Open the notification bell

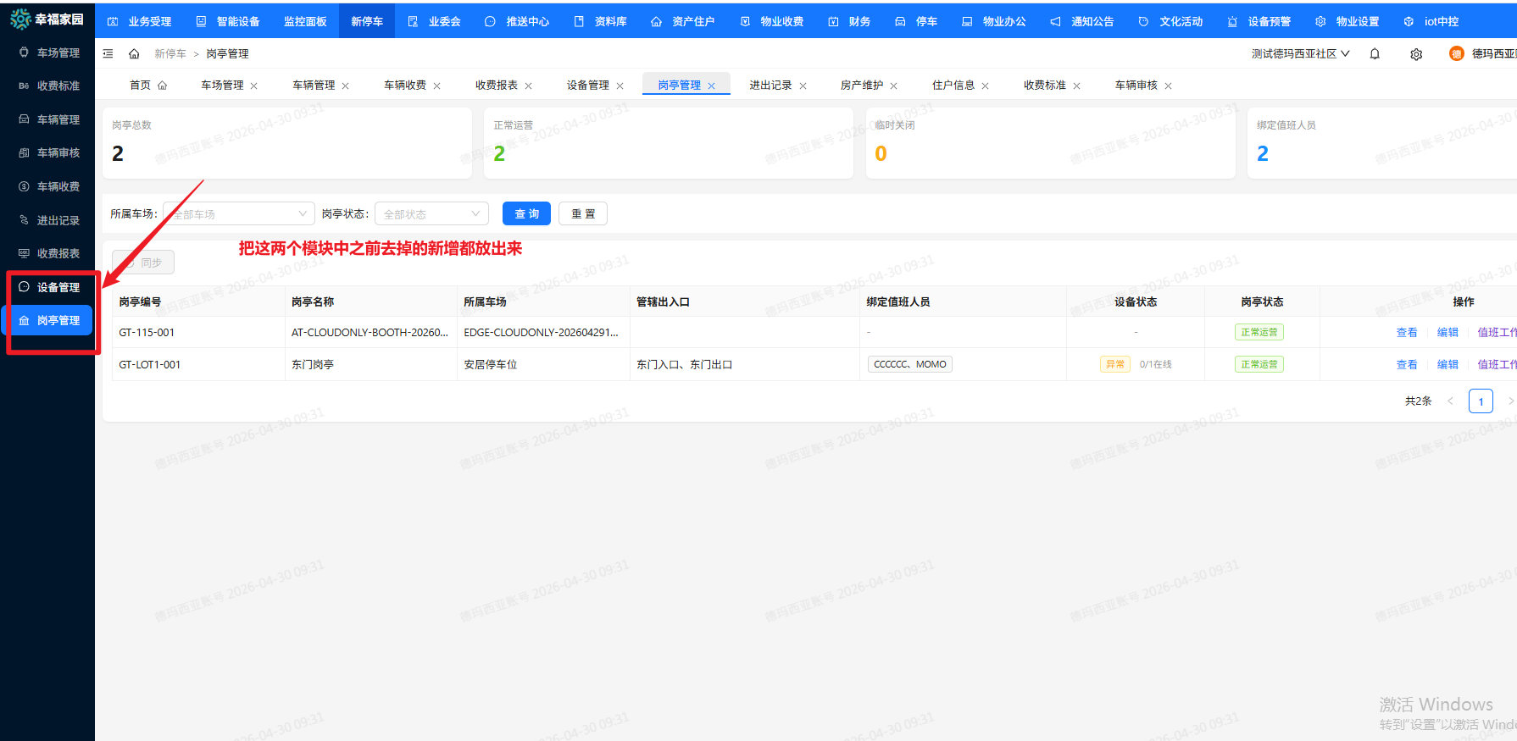(1375, 53)
